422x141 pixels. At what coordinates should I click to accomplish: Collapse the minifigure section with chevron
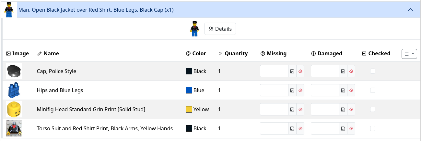click(x=410, y=10)
